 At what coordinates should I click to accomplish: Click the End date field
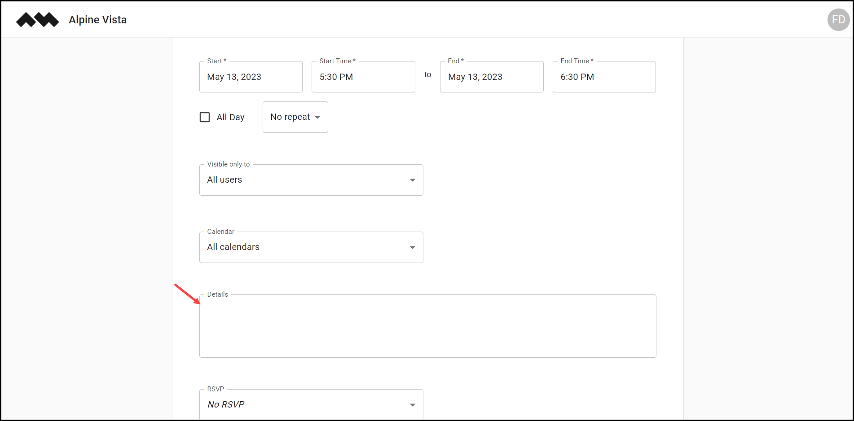(492, 77)
